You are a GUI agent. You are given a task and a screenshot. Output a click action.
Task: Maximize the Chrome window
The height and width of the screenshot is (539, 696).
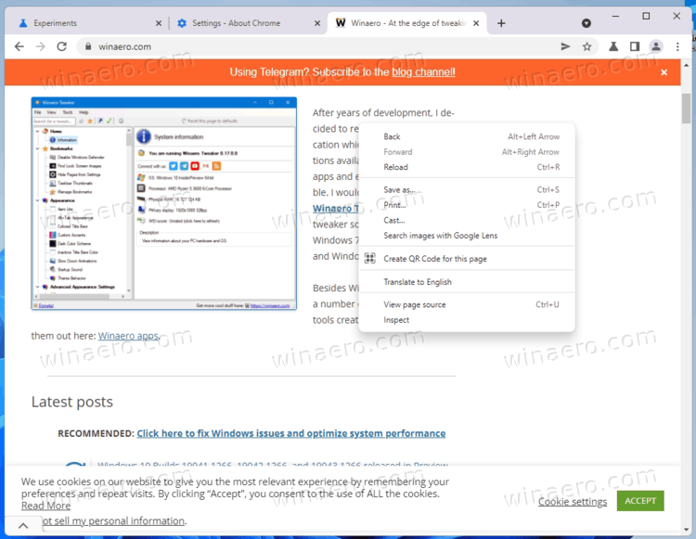point(646,17)
